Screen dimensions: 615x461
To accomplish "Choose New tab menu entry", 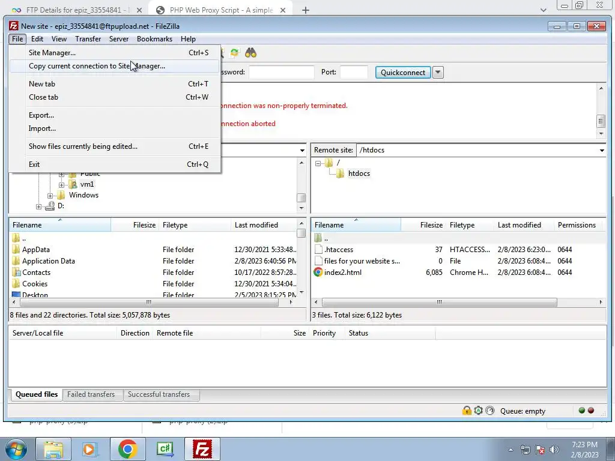I will coord(115,84).
